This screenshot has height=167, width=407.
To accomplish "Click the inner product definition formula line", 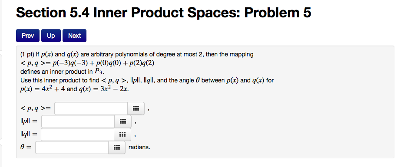I will (87, 63).
